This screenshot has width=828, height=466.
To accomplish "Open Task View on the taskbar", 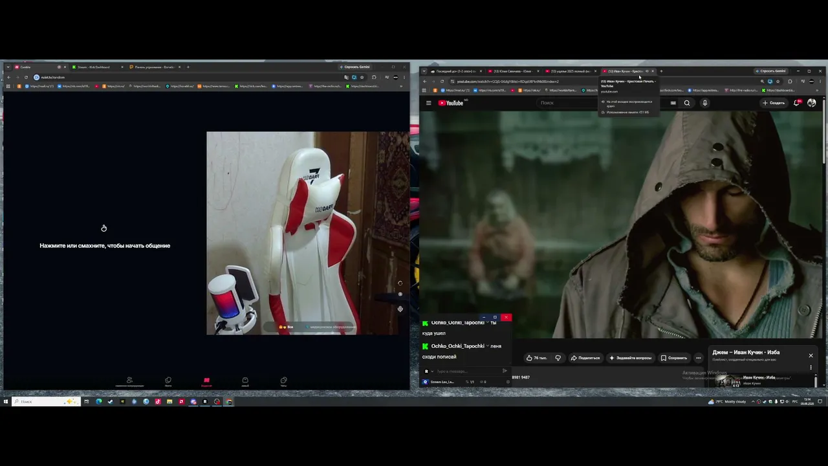I will pyautogui.click(x=86, y=401).
